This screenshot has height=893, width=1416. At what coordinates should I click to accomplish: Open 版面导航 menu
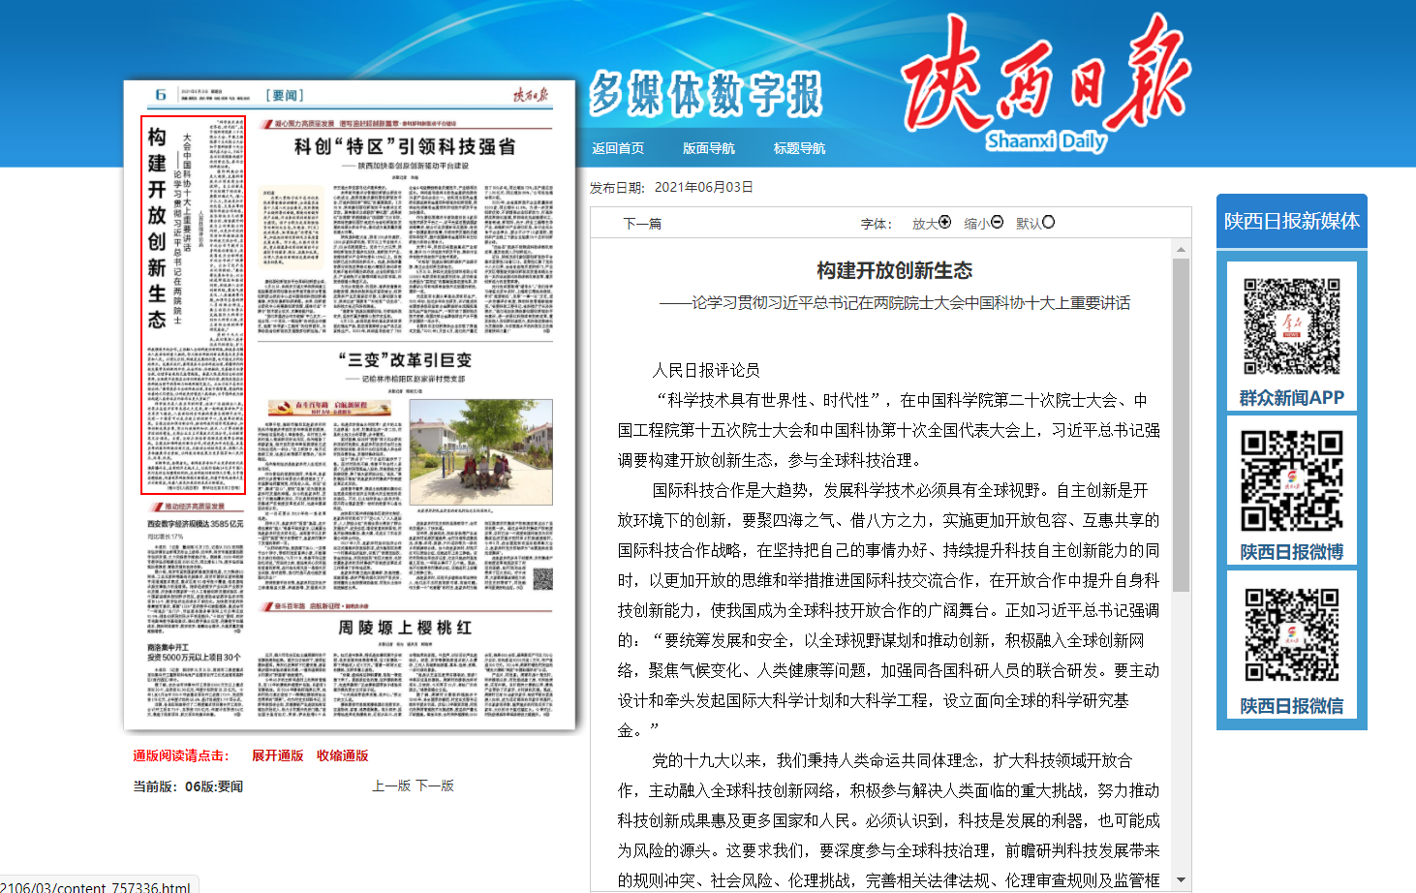click(x=709, y=148)
